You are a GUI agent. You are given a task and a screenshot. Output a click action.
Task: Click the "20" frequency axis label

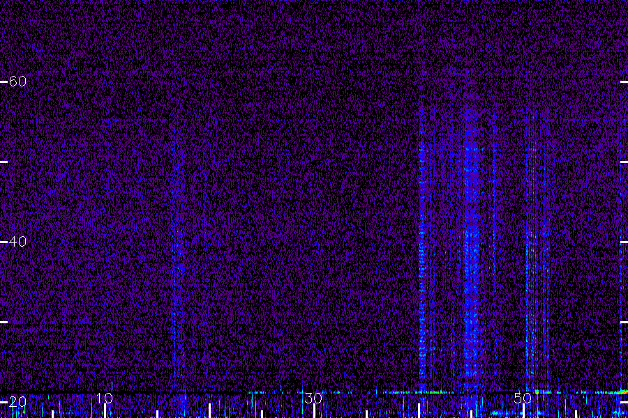(x=17, y=401)
